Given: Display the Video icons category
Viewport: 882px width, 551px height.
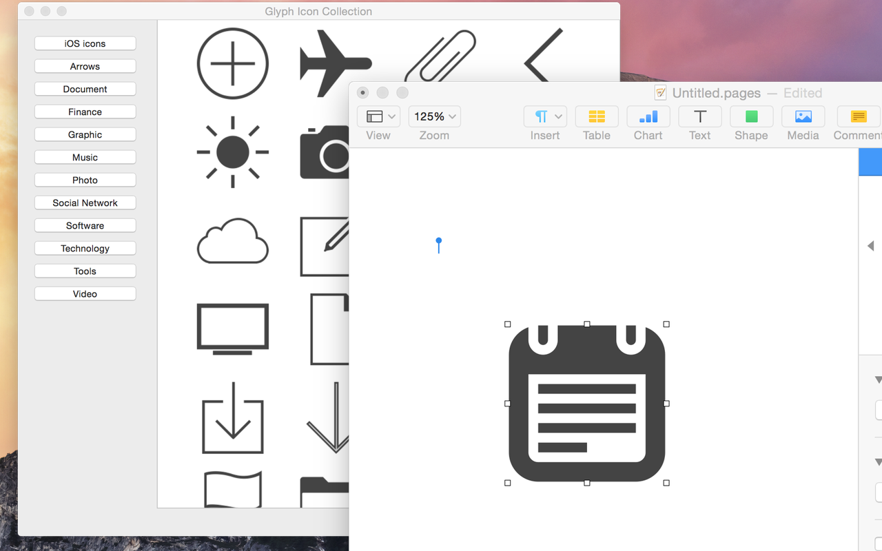Looking at the screenshot, I should 85,293.
